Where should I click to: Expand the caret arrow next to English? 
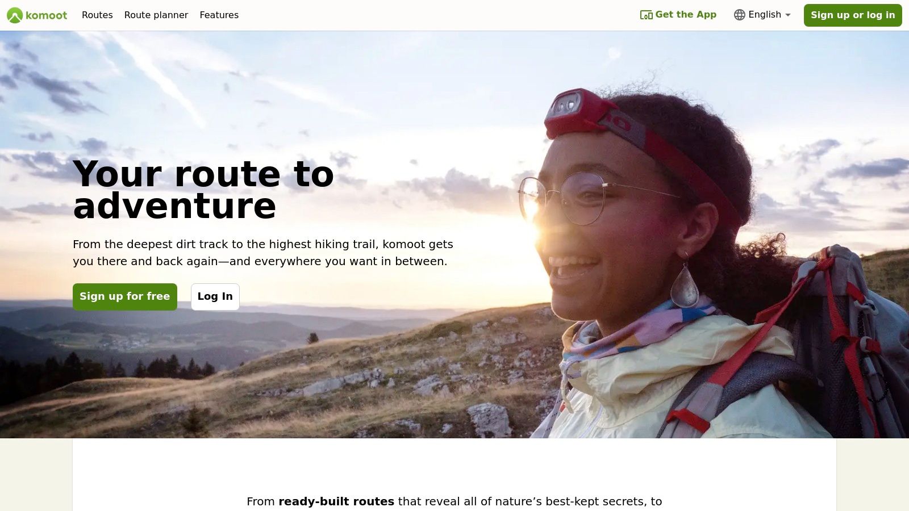click(788, 15)
